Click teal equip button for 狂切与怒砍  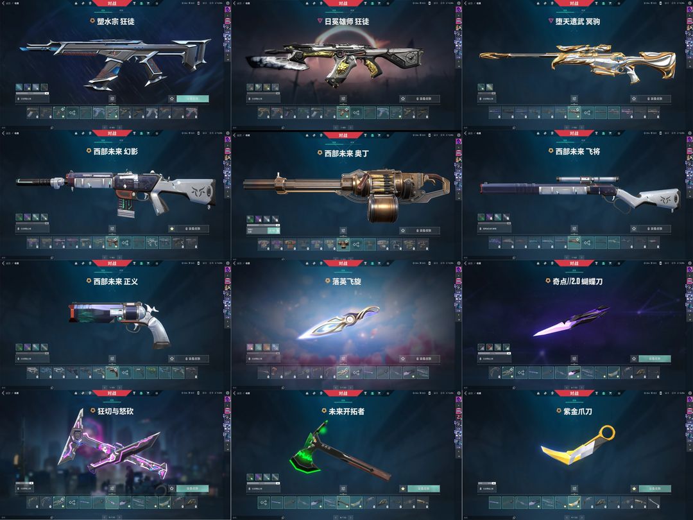click(x=193, y=489)
